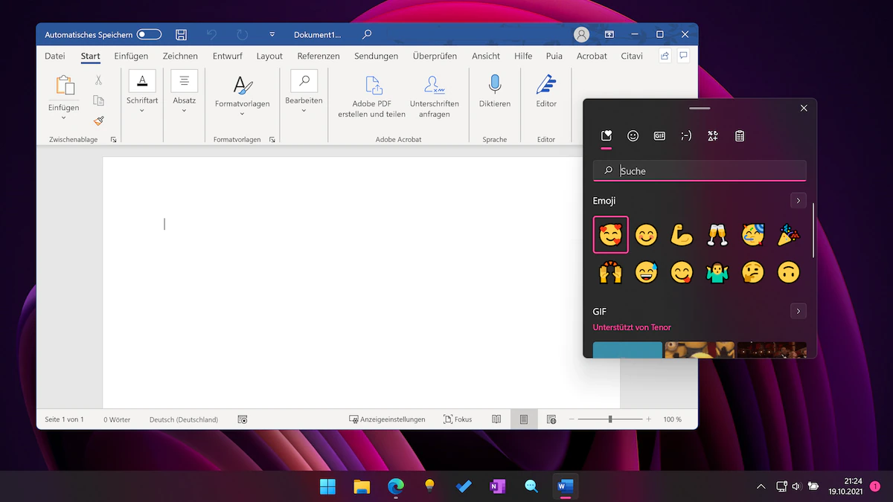Click the Save disk icon in title bar
The width and height of the screenshot is (893, 502).
[181, 35]
